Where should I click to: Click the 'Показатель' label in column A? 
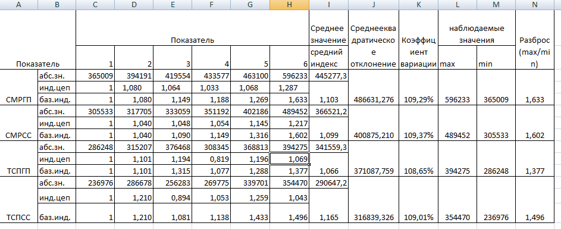pyautogui.click(x=37, y=64)
